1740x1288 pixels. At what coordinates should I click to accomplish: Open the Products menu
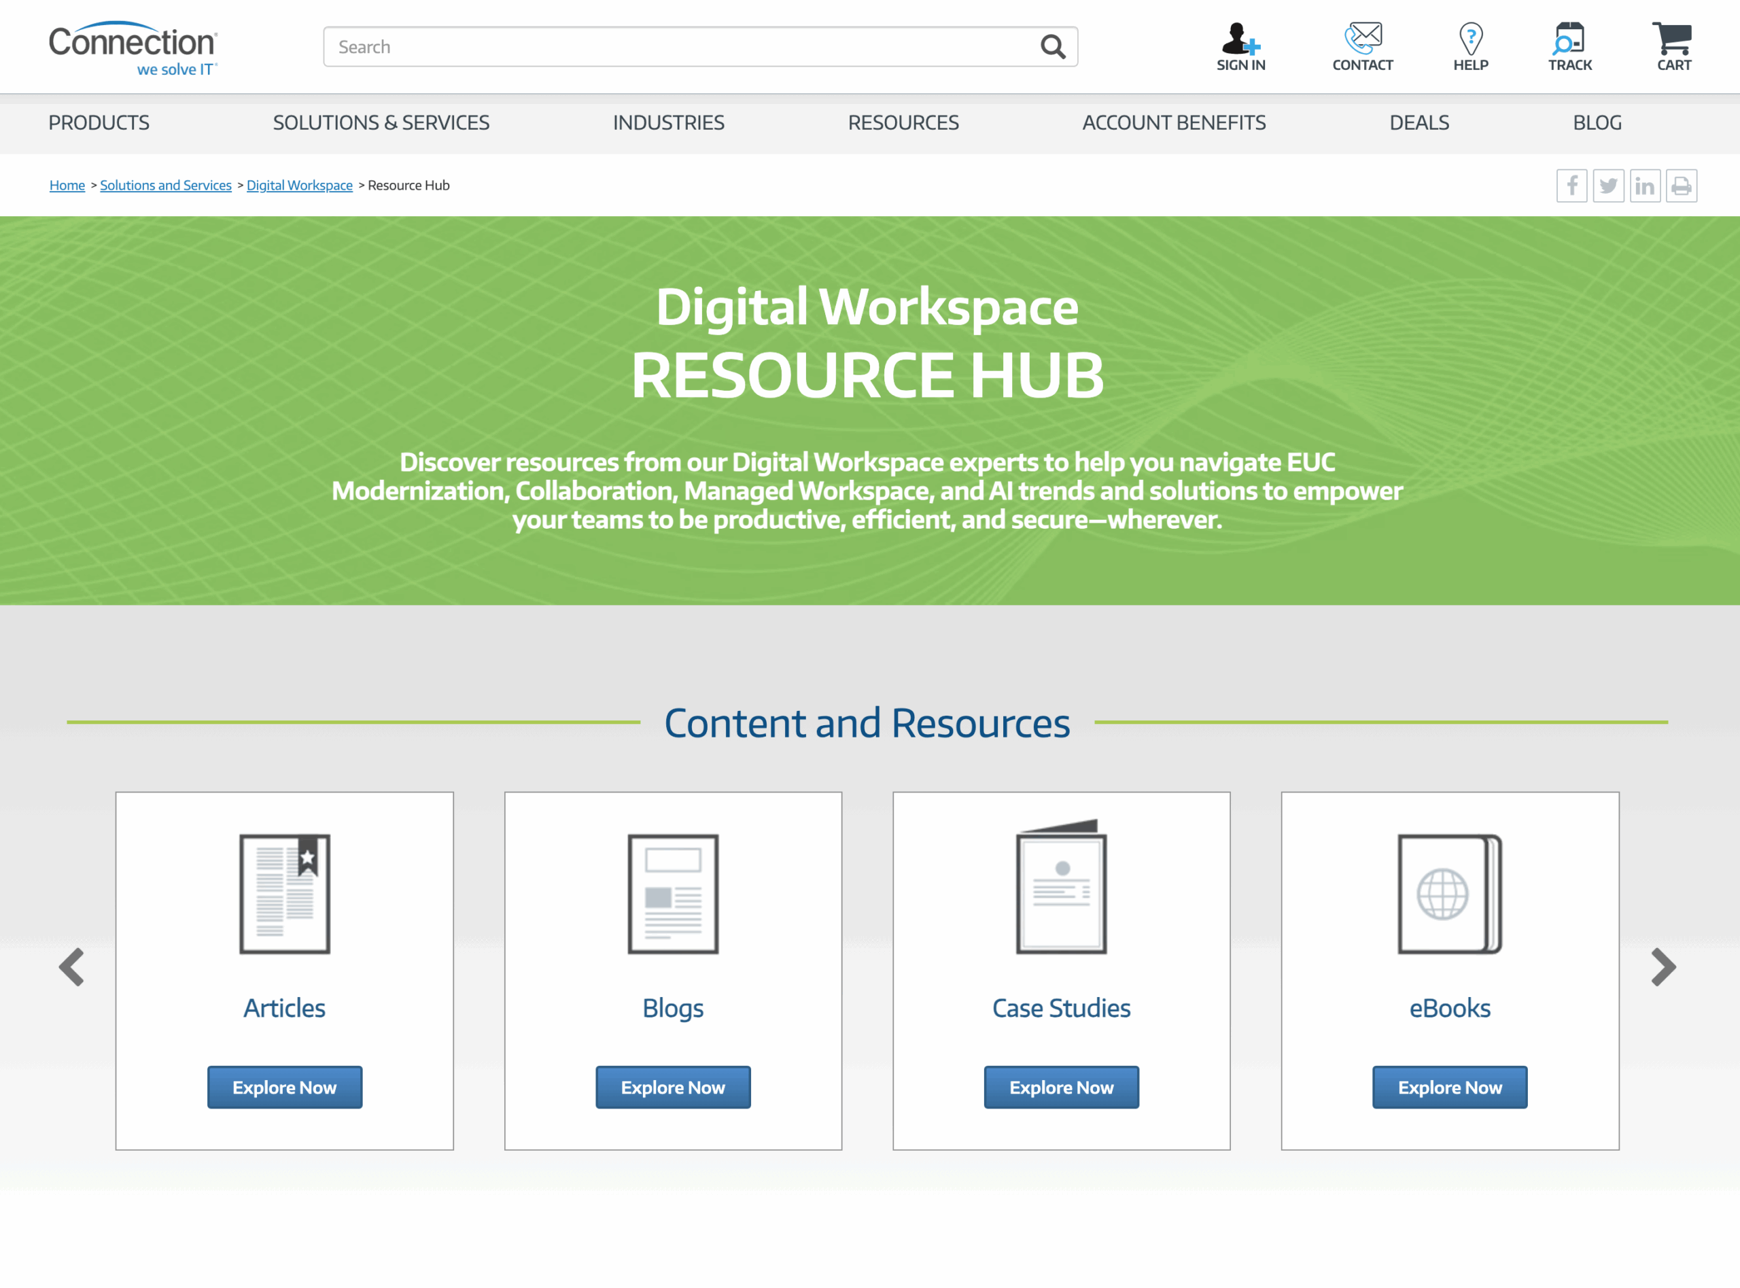pos(99,122)
